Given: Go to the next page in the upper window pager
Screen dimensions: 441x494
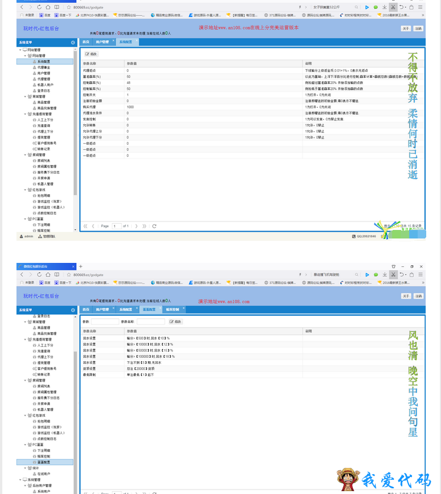Looking at the screenshot, I should (x=136, y=226).
